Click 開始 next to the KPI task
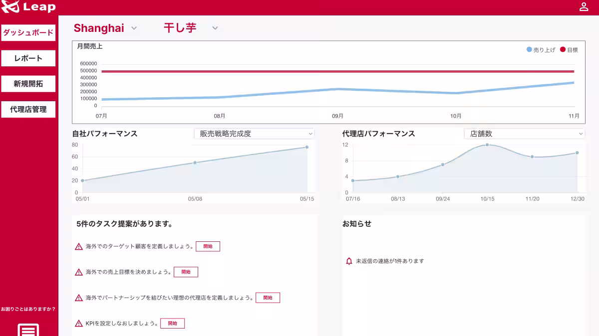The height and width of the screenshot is (336, 599). (x=172, y=323)
